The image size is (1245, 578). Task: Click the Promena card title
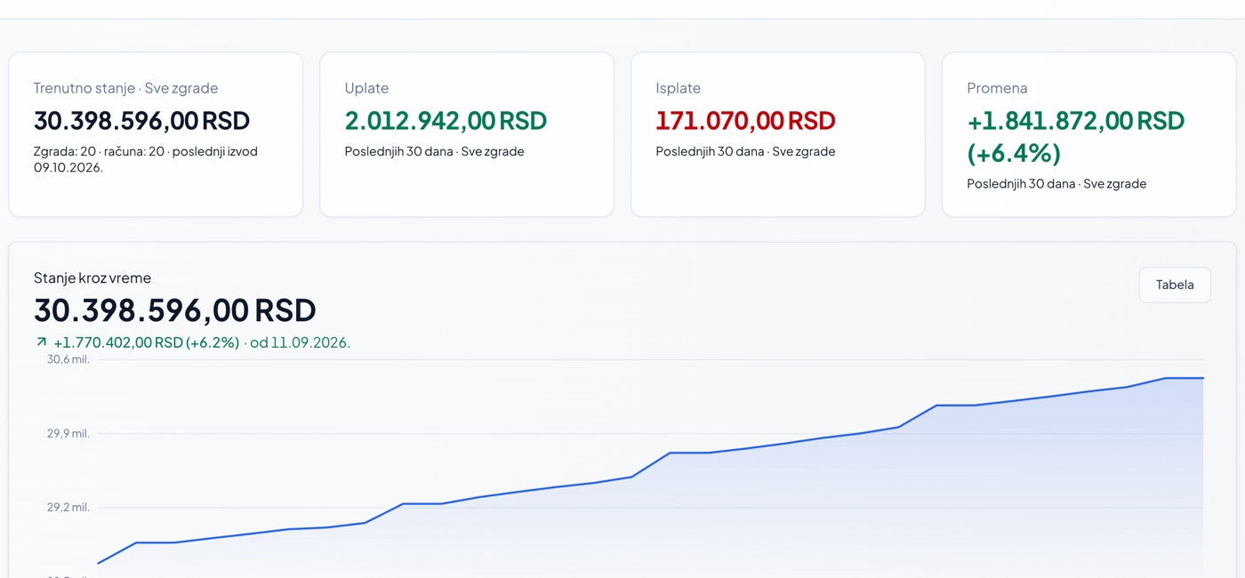(x=997, y=88)
